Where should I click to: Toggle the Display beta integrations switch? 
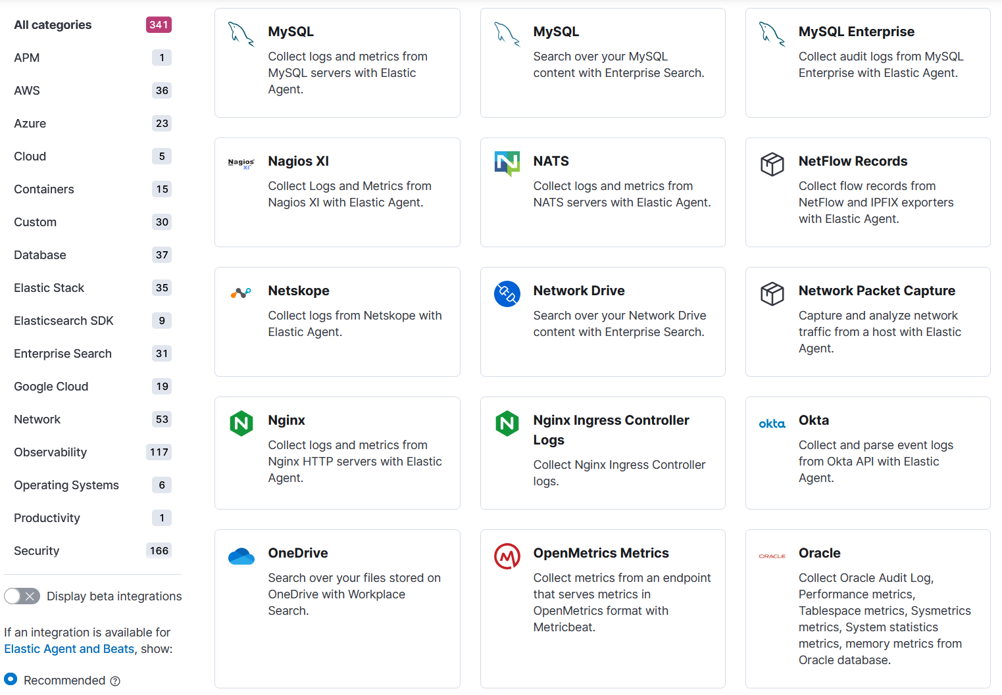(x=22, y=596)
